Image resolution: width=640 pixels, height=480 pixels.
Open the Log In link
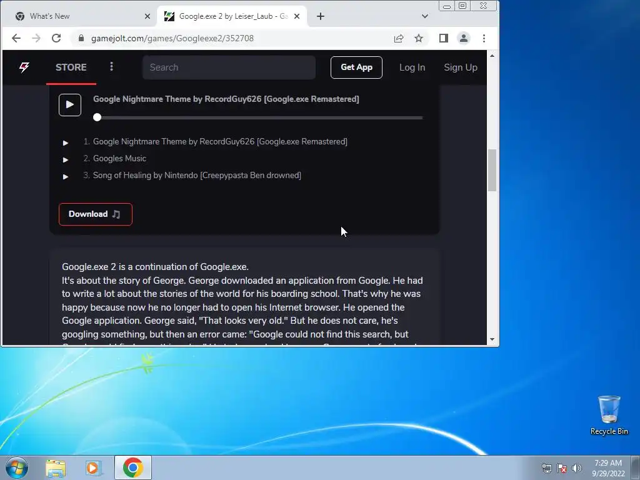[412, 67]
